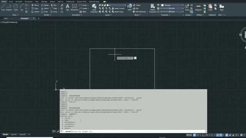This screenshot has height=138, width=246.
Task: Open the Insert block tool
Action: tap(130, 7)
